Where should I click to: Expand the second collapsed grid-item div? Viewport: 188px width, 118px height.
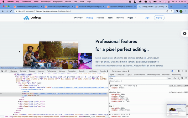pyautogui.click(x=18, y=104)
